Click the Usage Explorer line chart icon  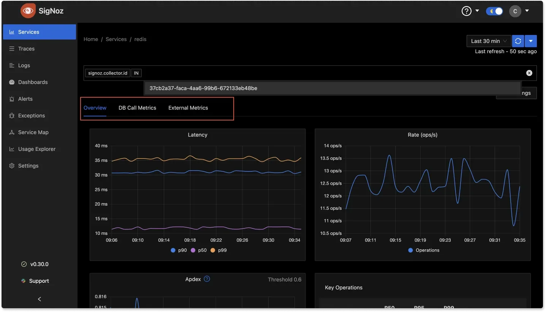(x=12, y=149)
